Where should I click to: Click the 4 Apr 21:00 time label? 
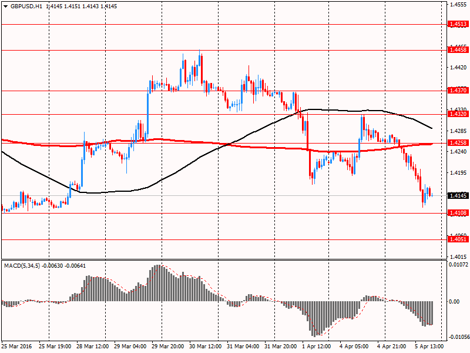coord(392,347)
